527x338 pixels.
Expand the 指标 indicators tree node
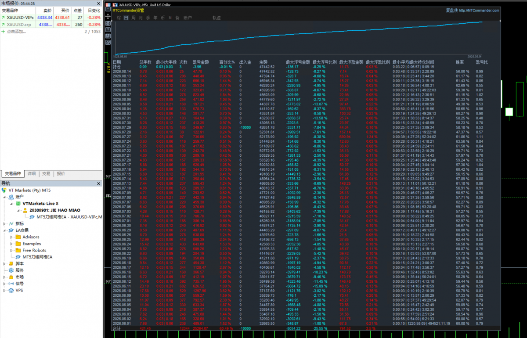4,223
